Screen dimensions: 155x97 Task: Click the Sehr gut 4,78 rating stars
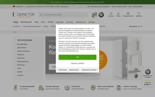pyautogui.click(x=148, y=80)
